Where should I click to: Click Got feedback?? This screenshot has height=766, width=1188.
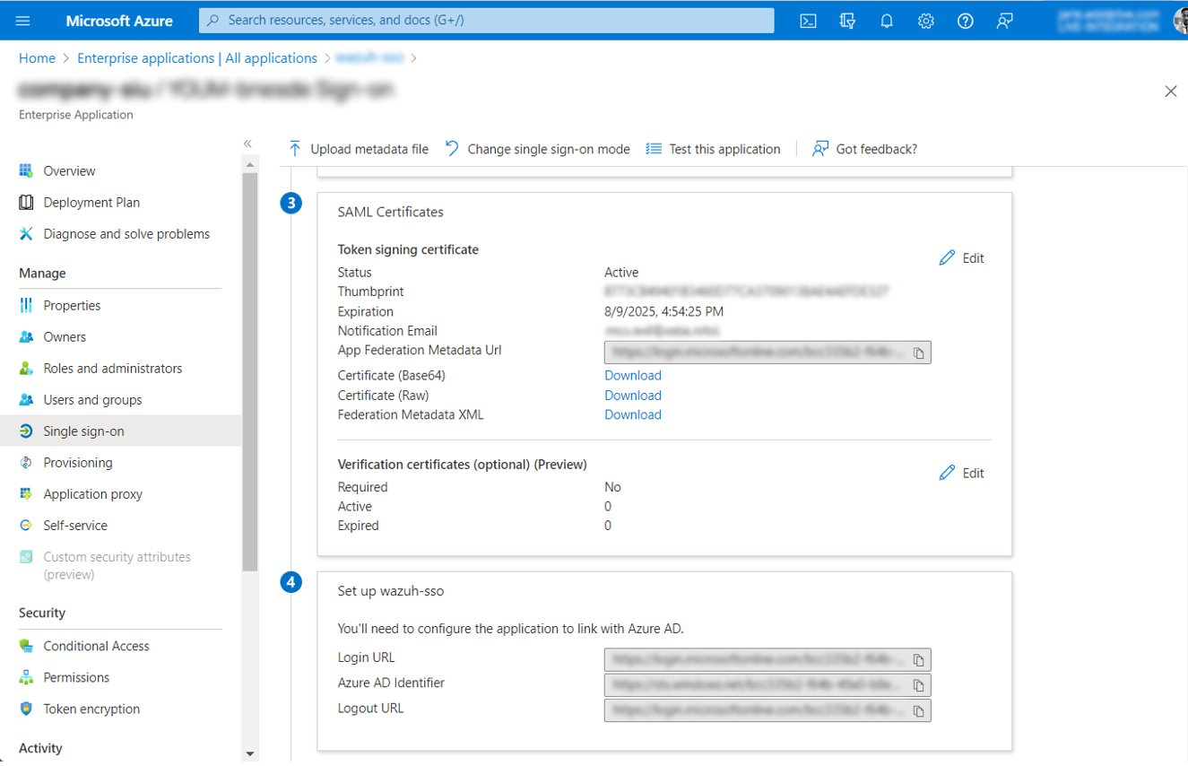point(864,149)
